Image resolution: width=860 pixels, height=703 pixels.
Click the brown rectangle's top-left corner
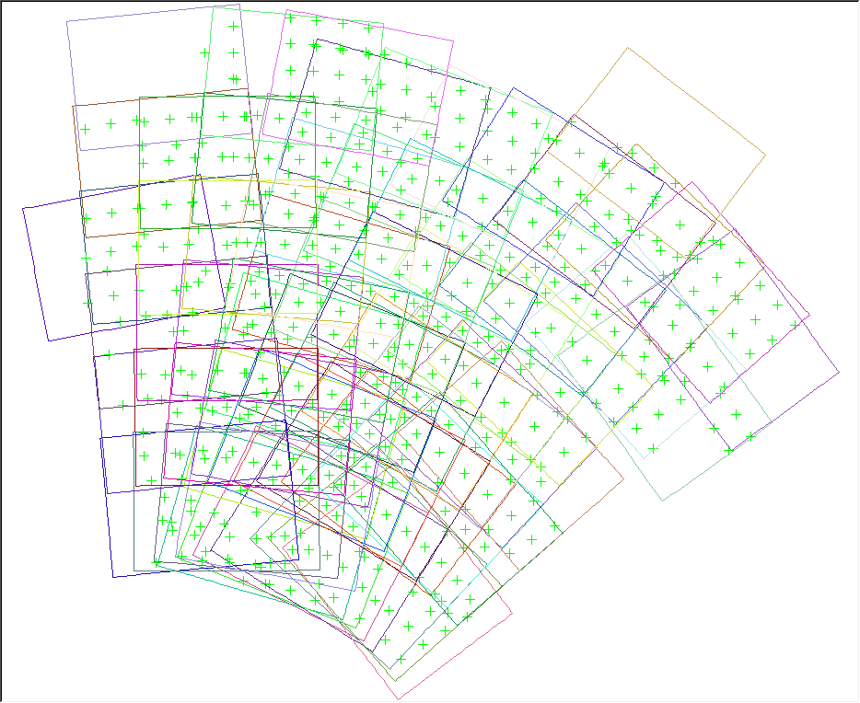pyautogui.click(x=74, y=107)
